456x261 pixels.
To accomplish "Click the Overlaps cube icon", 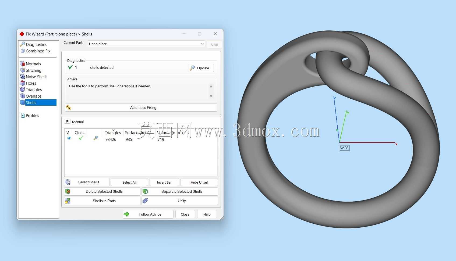I will pyautogui.click(x=23, y=96).
